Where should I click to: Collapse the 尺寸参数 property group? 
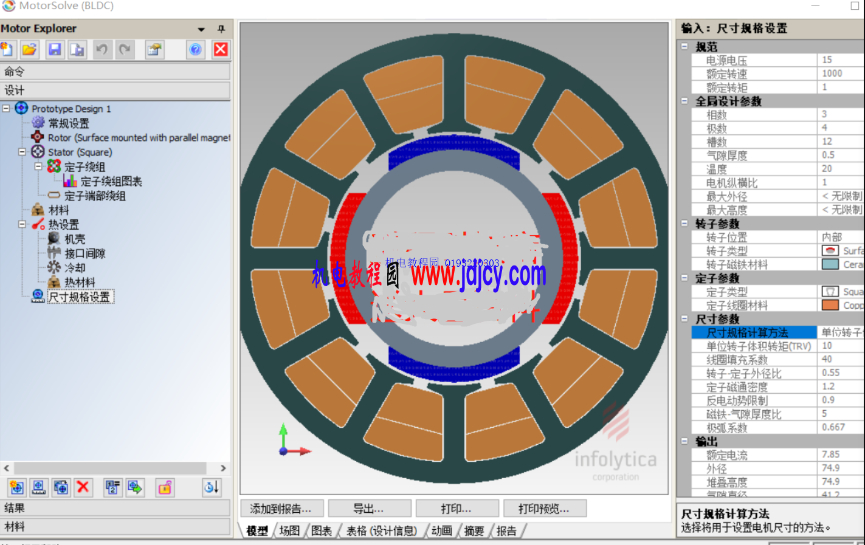tap(684, 318)
